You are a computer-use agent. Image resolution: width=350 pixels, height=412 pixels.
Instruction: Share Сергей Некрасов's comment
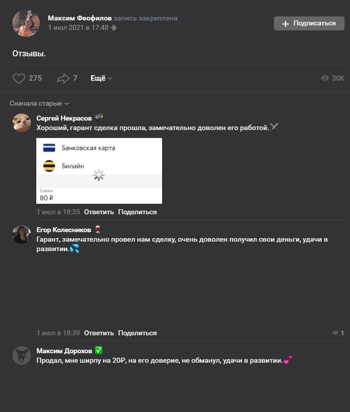(x=137, y=212)
